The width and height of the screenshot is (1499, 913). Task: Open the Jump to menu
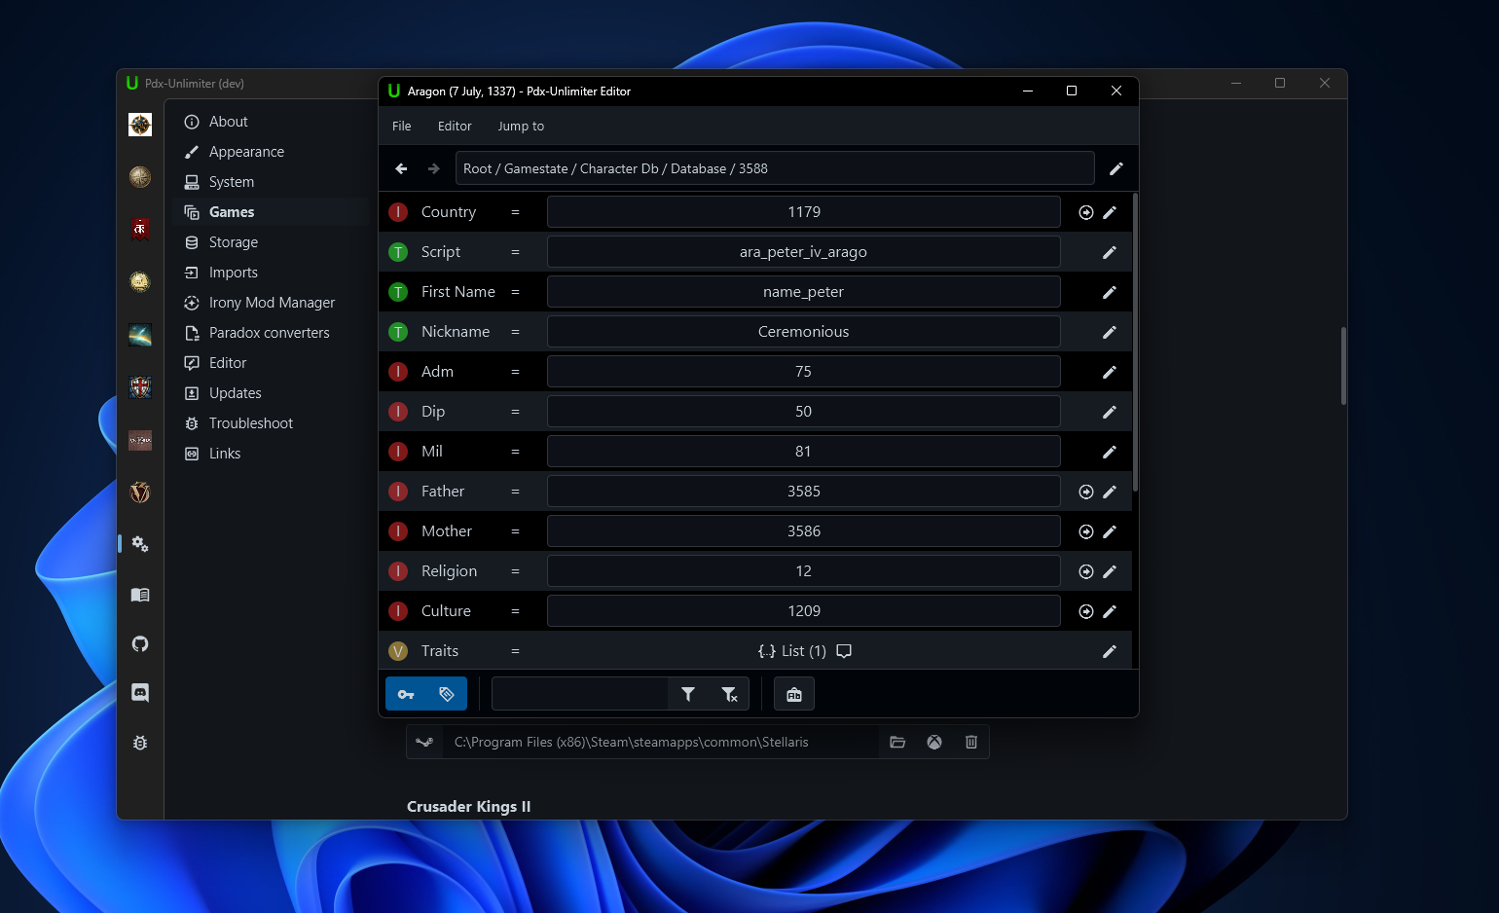[x=521, y=127]
